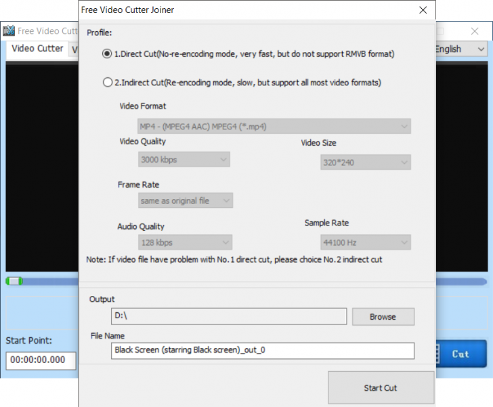This screenshot has width=493, height=407.
Task: Open the Frame Rate dropdown
Action: [x=186, y=200]
